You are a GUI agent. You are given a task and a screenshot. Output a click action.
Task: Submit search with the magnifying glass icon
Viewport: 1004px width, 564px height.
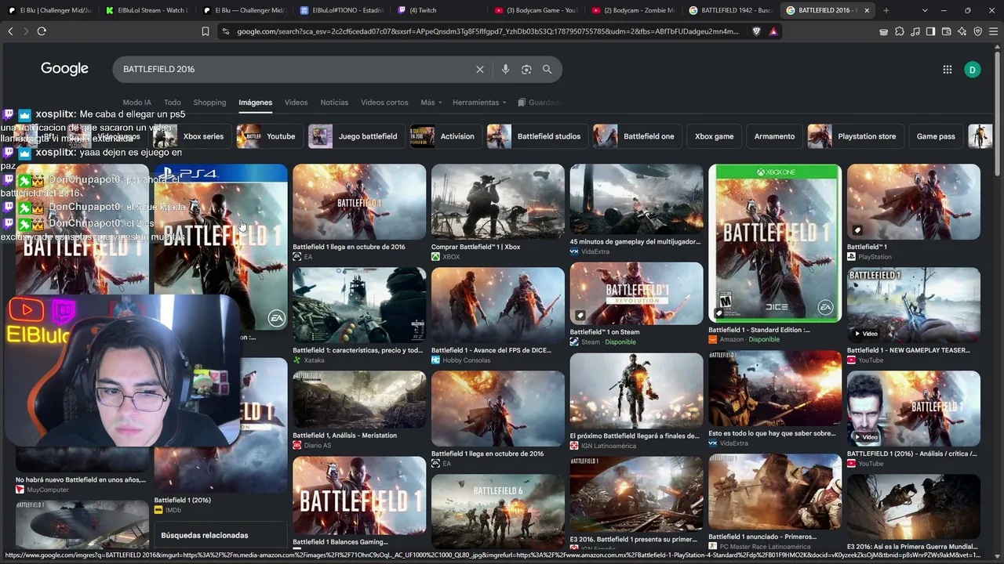[x=547, y=69]
